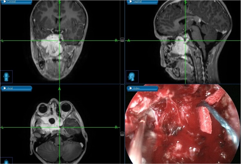
Task: Click the play triangle on Video header
Action: click(131, 88)
